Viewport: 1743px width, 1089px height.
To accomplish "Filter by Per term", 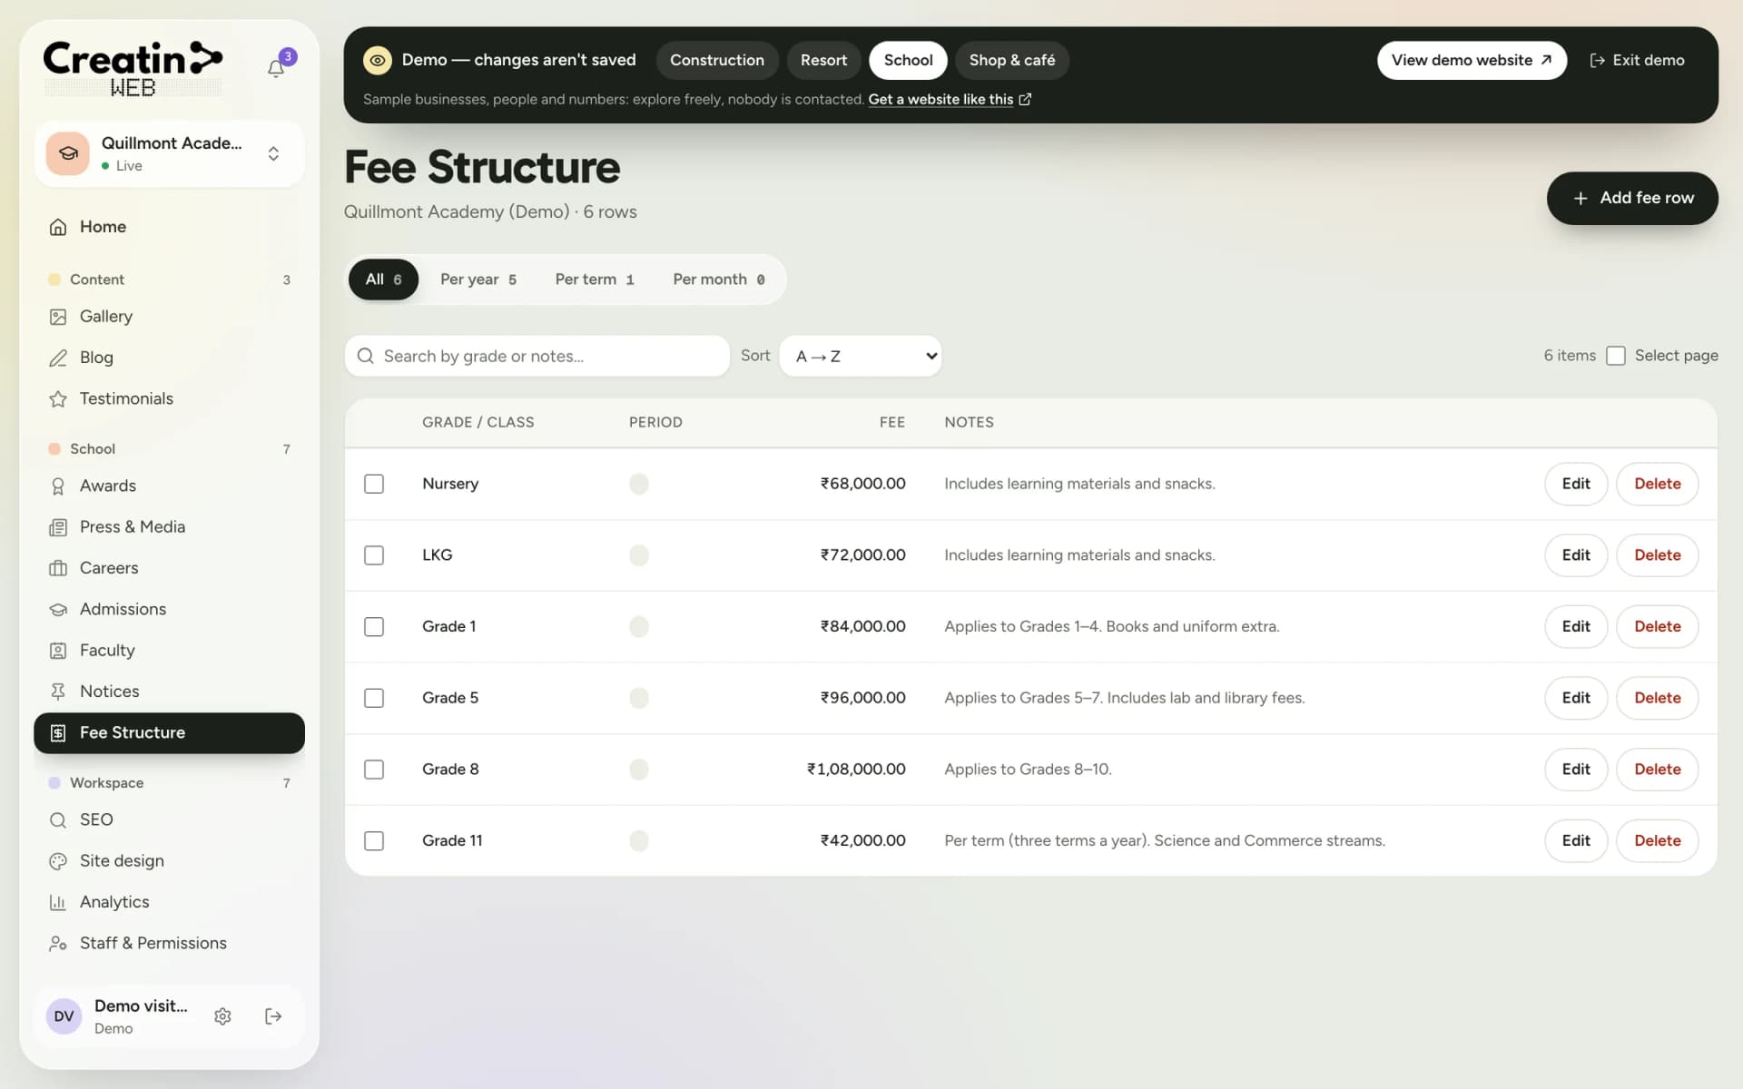I will (595, 280).
